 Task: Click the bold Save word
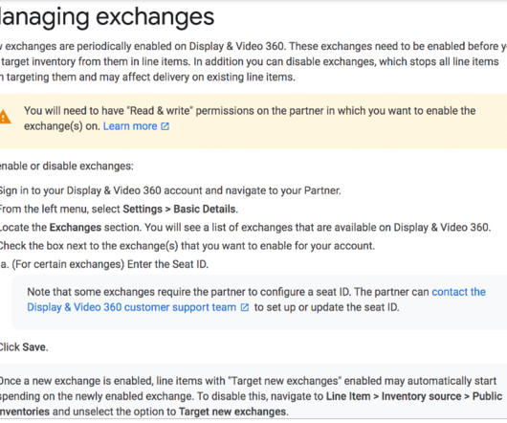coord(33,347)
